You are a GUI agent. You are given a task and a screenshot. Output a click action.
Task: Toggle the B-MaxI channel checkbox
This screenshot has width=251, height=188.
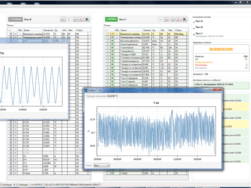click(x=11, y=173)
